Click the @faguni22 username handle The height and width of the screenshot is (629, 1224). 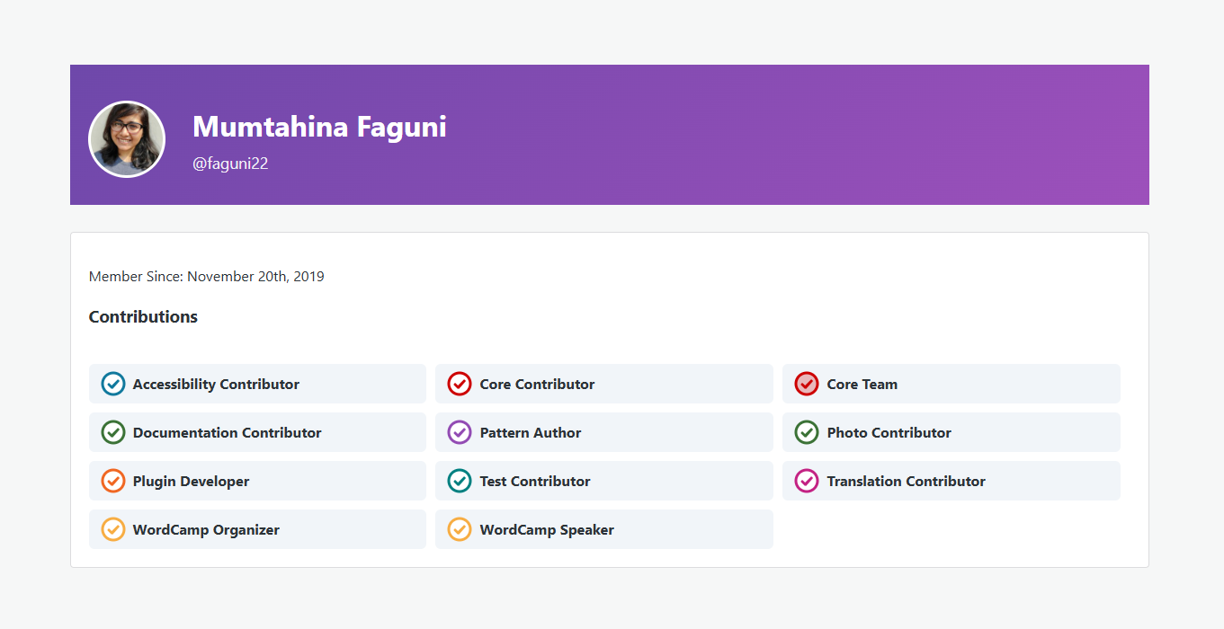[x=230, y=164]
